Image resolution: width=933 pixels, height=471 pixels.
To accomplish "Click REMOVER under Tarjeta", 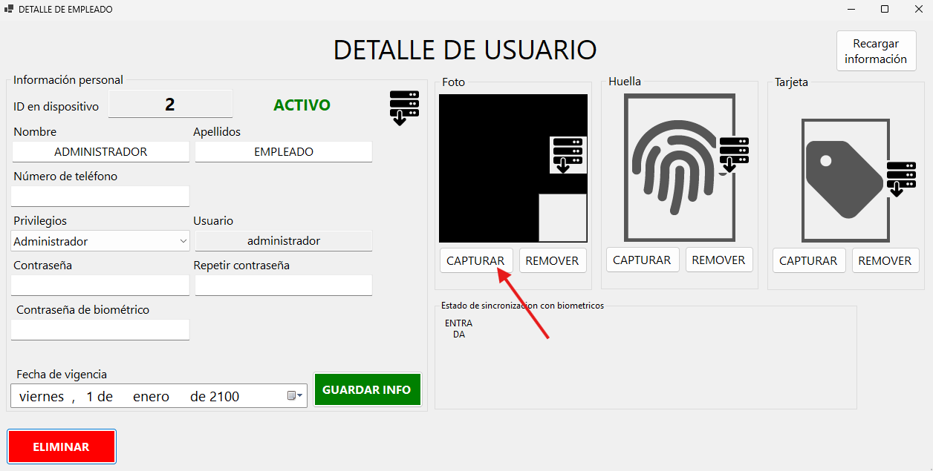I will (x=885, y=261).
